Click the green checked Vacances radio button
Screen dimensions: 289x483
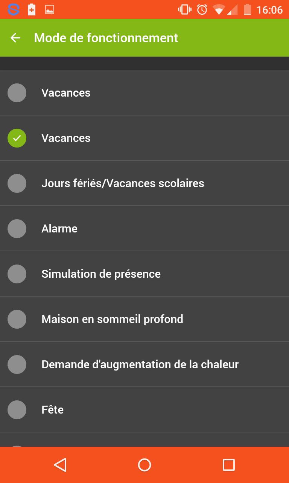(x=17, y=138)
